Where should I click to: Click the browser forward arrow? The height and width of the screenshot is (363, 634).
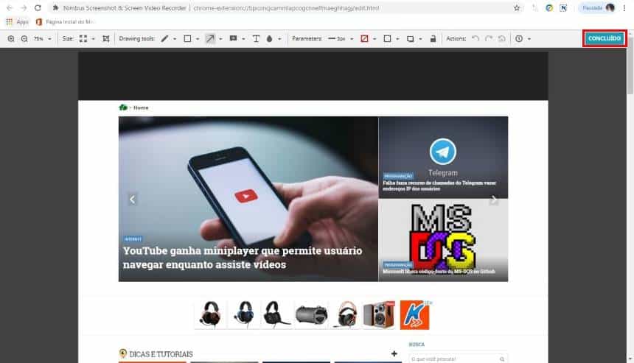coord(24,7)
